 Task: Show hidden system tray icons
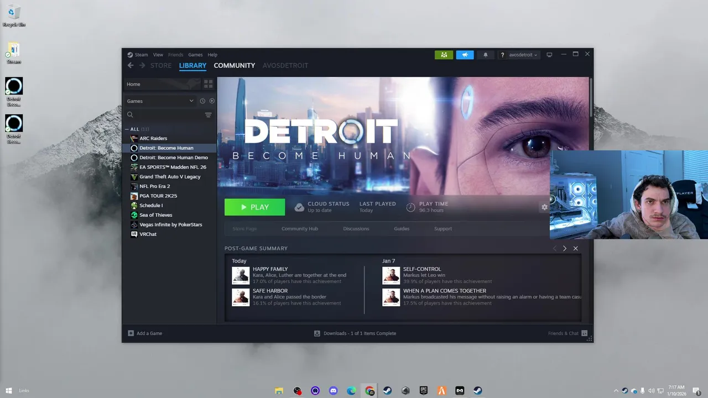coord(616,391)
